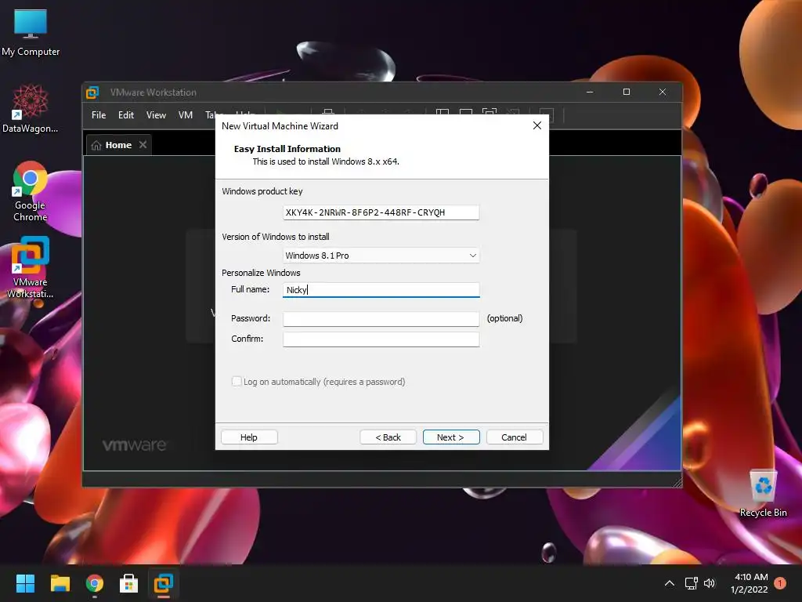Cancel the New Virtual Machine Wizard

click(514, 437)
